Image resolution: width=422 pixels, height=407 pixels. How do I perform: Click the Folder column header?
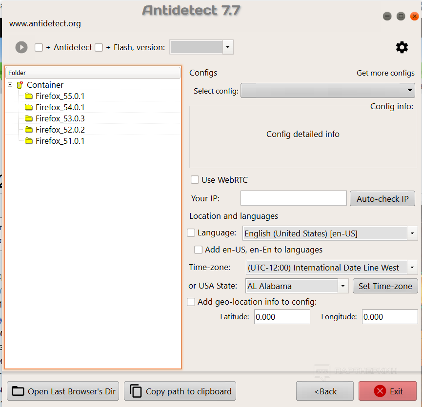tap(93, 73)
